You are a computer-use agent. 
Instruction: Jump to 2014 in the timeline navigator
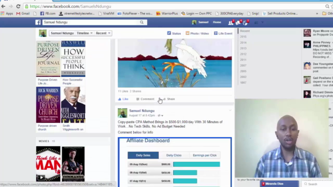click(243, 43)
